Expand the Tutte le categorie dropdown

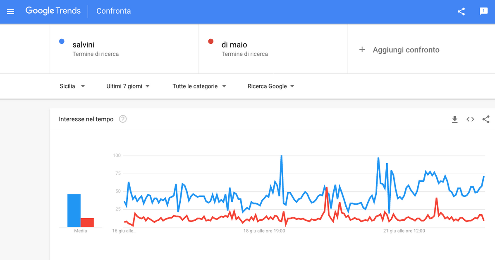199,86
